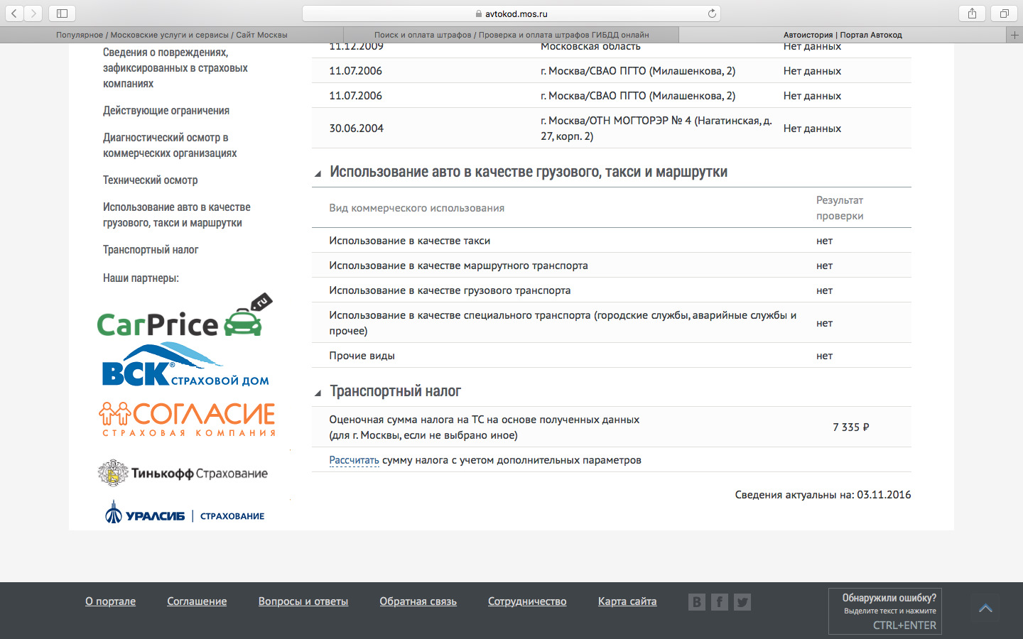Click the Вид коммерческого использования column header
This screenshot has width=1023, height=639.
pos(416,208)
